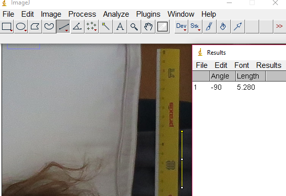The height and width of the screenshot is (196, 286).
Task: Select the Wand tracing tool
Action: coord(106,27)
